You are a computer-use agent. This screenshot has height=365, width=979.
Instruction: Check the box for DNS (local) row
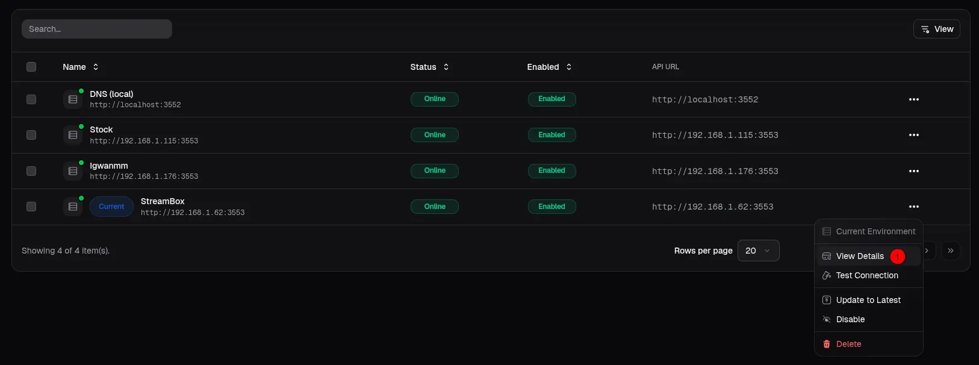click(x=31, y=99)
